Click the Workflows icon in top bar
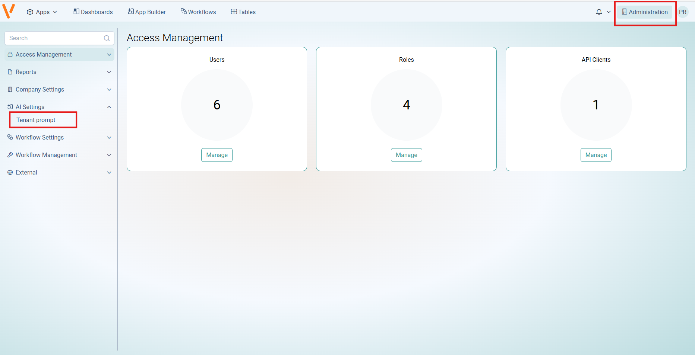 pyautogui.click(x=184, y=12)
